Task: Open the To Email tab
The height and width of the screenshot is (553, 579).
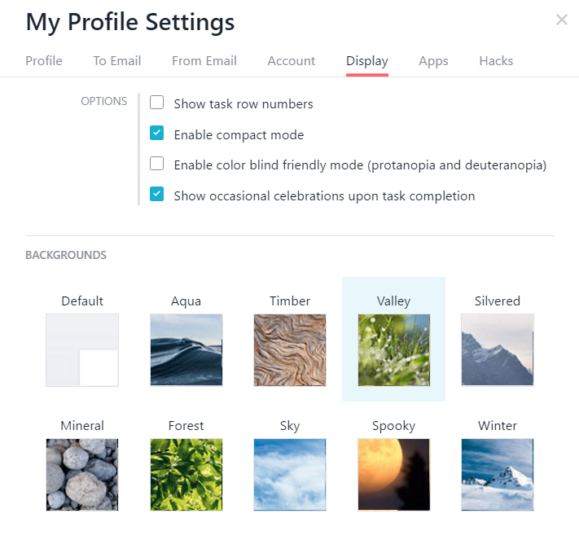Action: [x=117, y=60]
